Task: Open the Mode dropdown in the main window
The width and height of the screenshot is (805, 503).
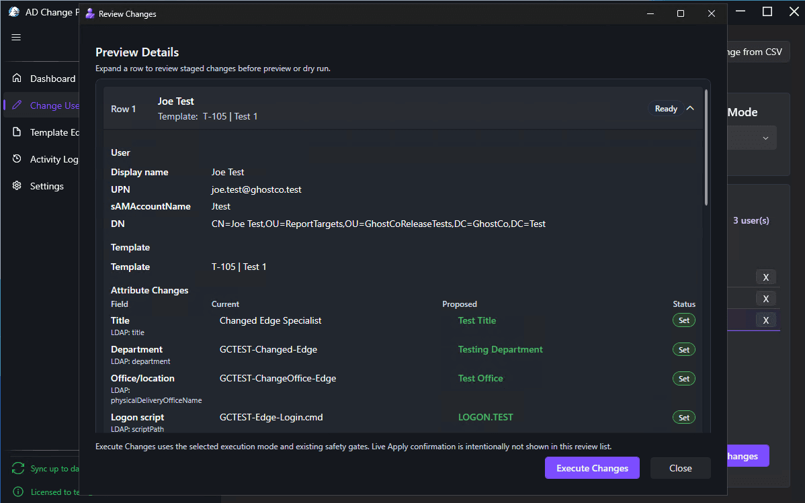Action: click(752, 138)
